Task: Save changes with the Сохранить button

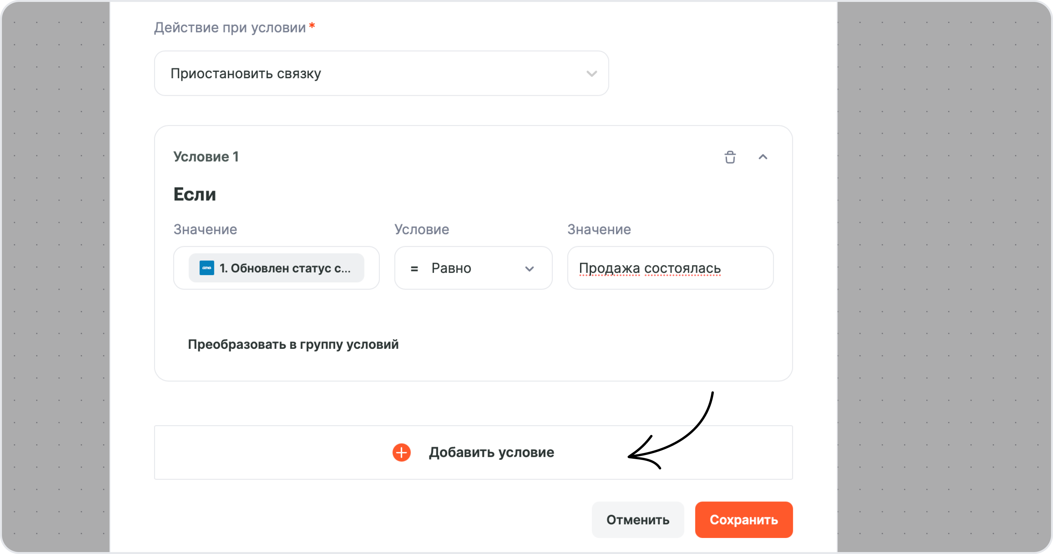Action: click(744, 520)
